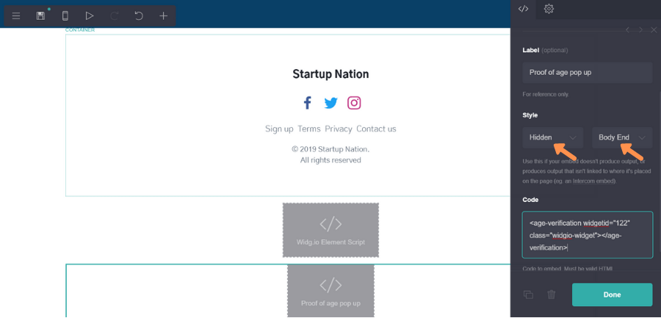Image resolution: width=661 pixels, height=318 pixels.
Task: Select the Widg.io Element Script block
Action: (x=330, y=231)
